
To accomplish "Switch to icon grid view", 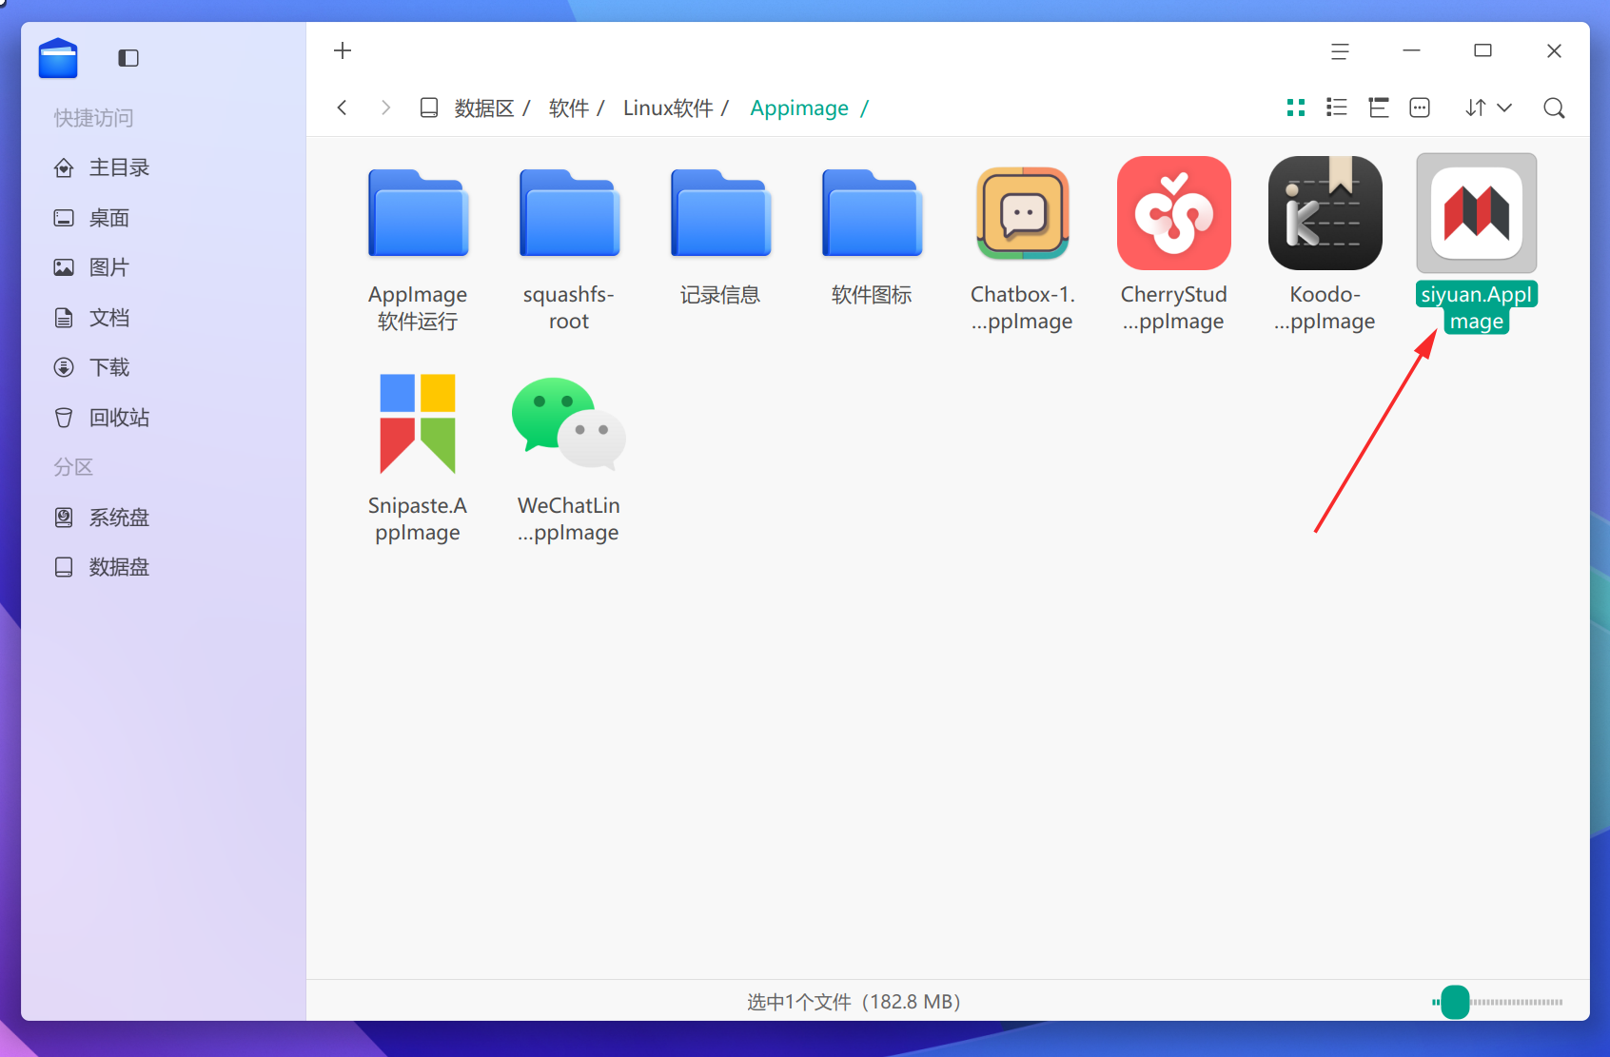I will pos(1296,108).
